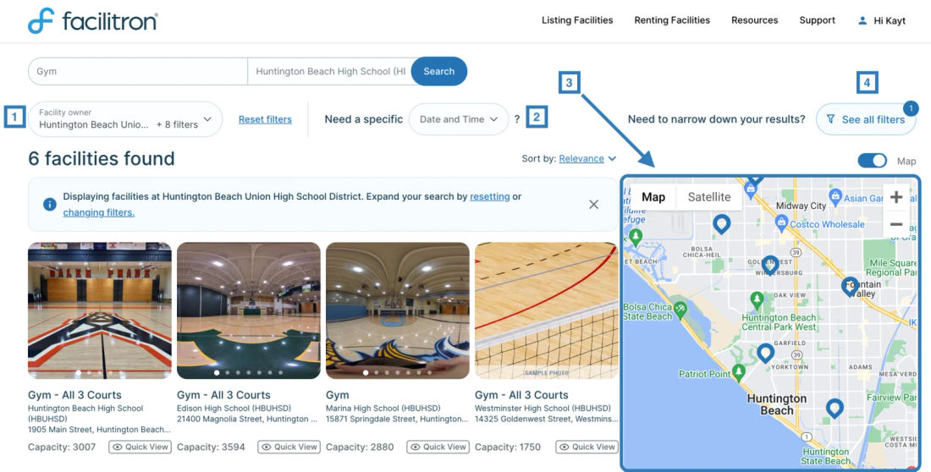Click the blue Search button

[438, 71]
